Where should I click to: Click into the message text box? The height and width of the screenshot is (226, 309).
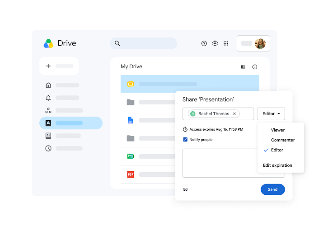(x=220, y=163)
